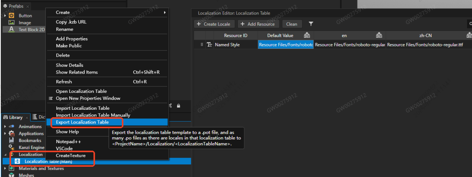Choose Copy .kzb URL from context menu
The image size is (472, 177).
(71, 22)
